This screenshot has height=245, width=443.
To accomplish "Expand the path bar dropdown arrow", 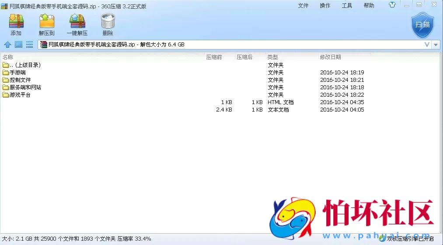I will [436, 45].
